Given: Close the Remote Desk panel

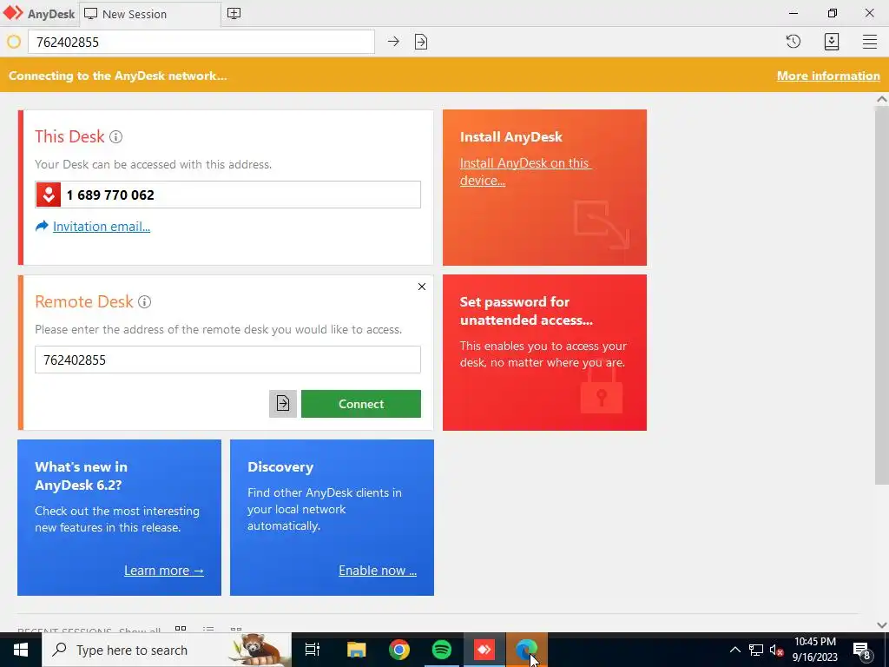Looking at the screenshot, I should coord(422,287).
